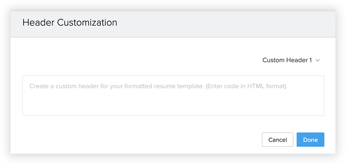
Task: Click the downward arrow icon of the header selector
Action: 318,61
